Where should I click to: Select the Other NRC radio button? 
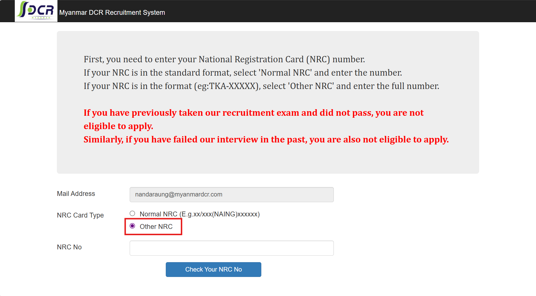133,226
